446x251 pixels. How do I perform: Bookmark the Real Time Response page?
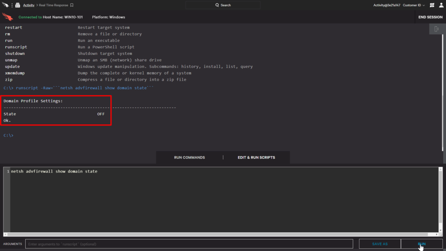(72, 5)
